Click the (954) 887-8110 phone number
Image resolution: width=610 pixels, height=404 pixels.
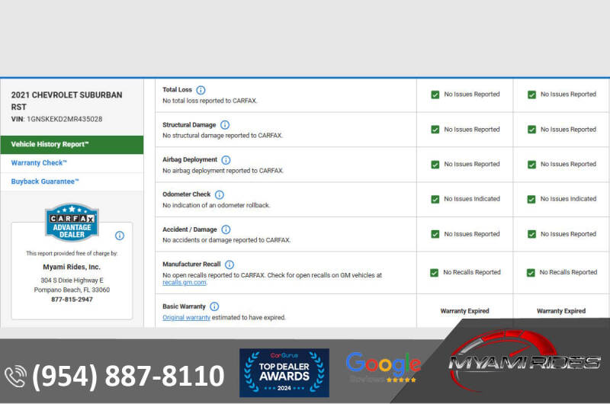click(x=128, y=376)
